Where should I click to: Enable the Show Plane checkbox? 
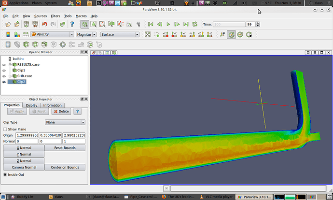tap(5, 129)
